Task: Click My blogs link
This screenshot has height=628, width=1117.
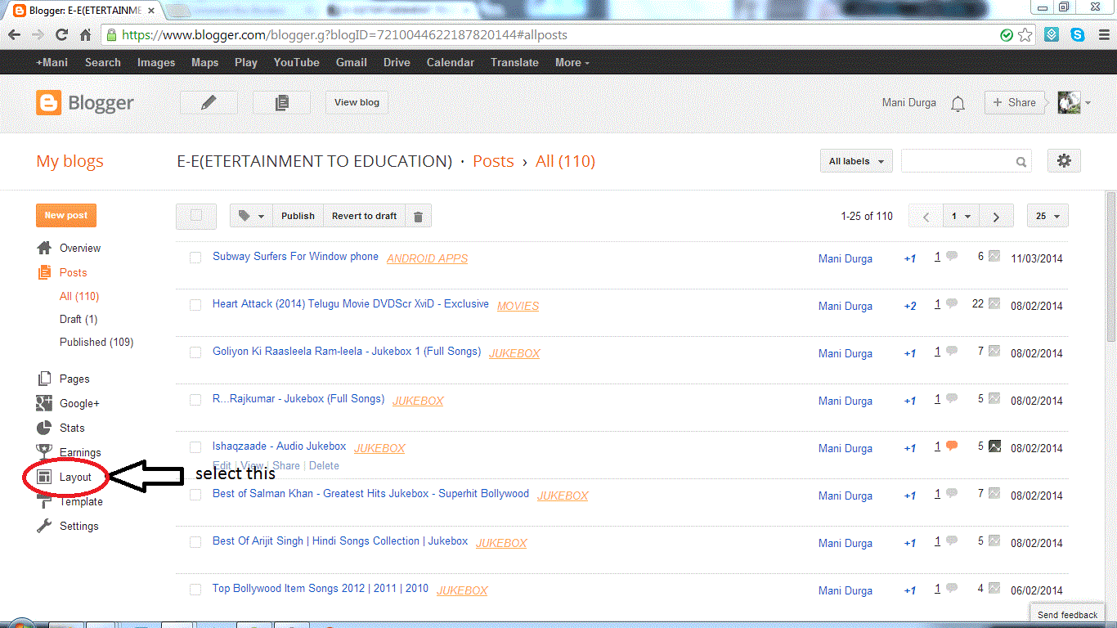Action: tap(70, 161)
